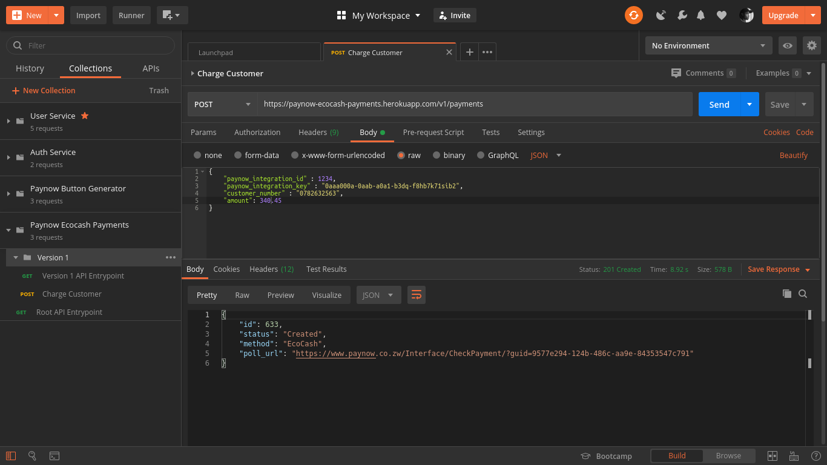Open Version 1 folder options ellipsis
This screenshot has height=465, width=827.
pyautogui.click(x=171, y=257)
